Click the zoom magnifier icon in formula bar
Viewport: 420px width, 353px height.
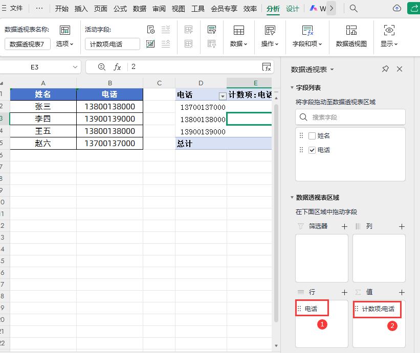point(101,67)
